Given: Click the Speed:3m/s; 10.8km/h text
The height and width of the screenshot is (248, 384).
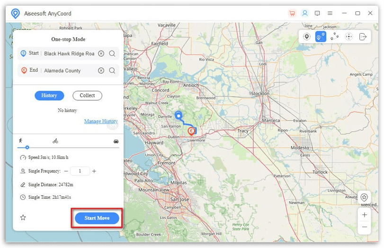Looking at the screenshot, I should click(48, 158).
